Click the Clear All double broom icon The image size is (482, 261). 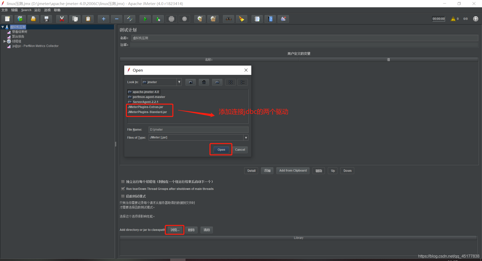click(x=213, y=19)
